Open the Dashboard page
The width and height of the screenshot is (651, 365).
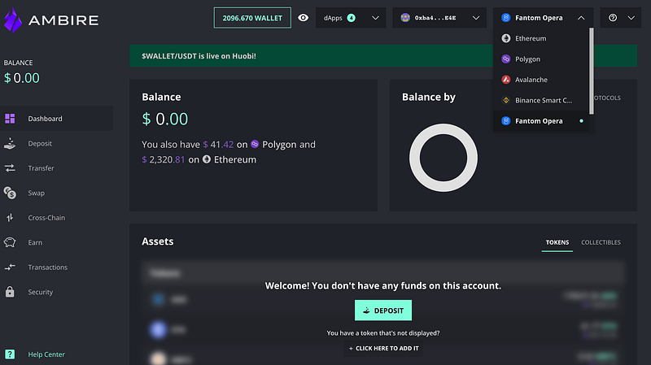click(56, 119)
